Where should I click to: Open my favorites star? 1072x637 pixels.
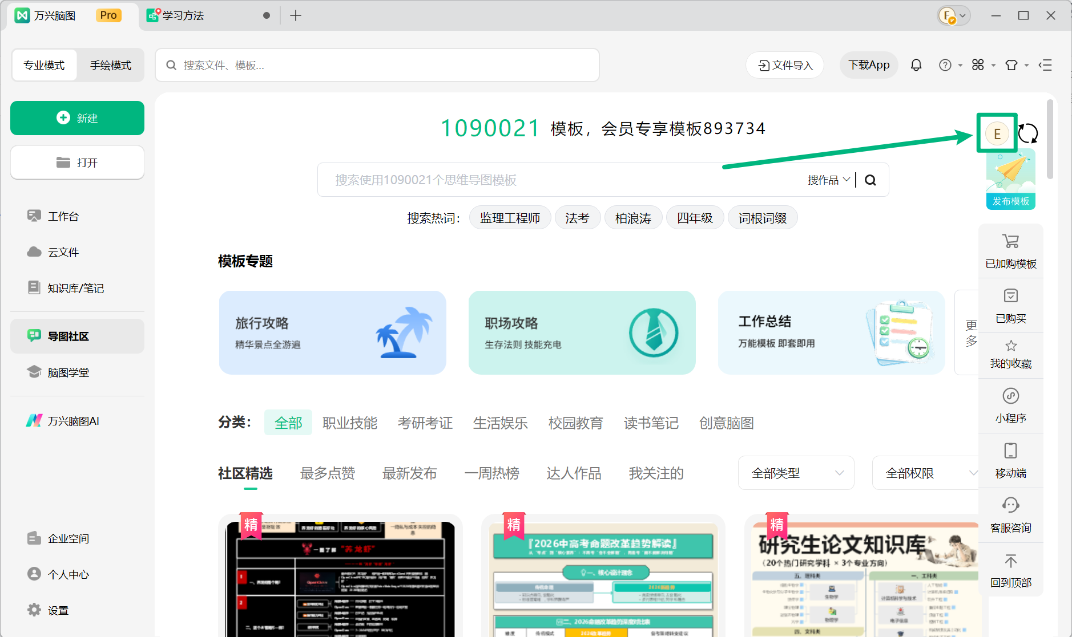tap(1010, 355)
